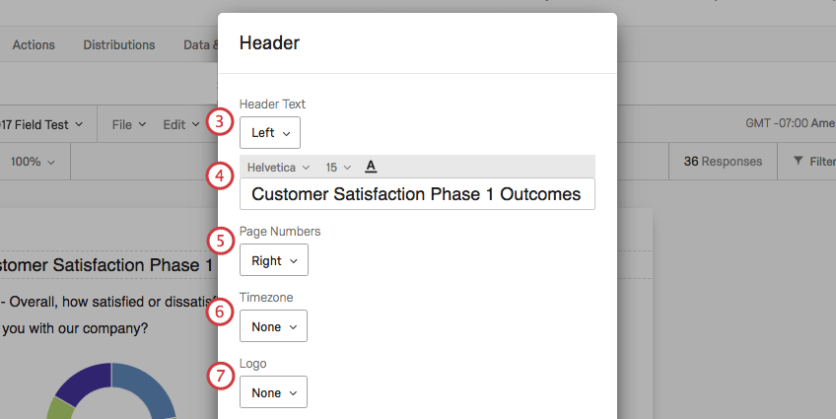Switch to the Distributions tab
836x419 pixels.
tap(118, 44)
